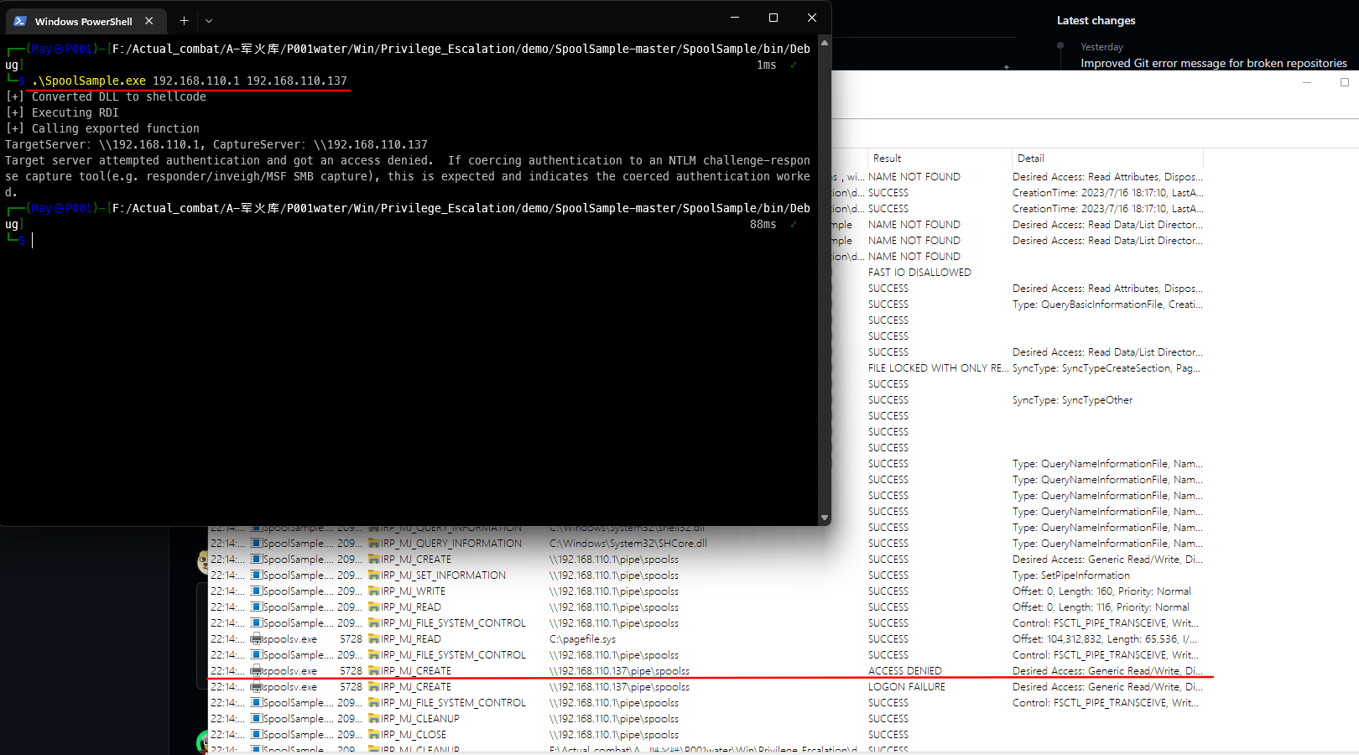Click 'Type: SetPipeInformation' detail cell
The height and width of the screenshot is (755, 1359).
(1071, 575)
